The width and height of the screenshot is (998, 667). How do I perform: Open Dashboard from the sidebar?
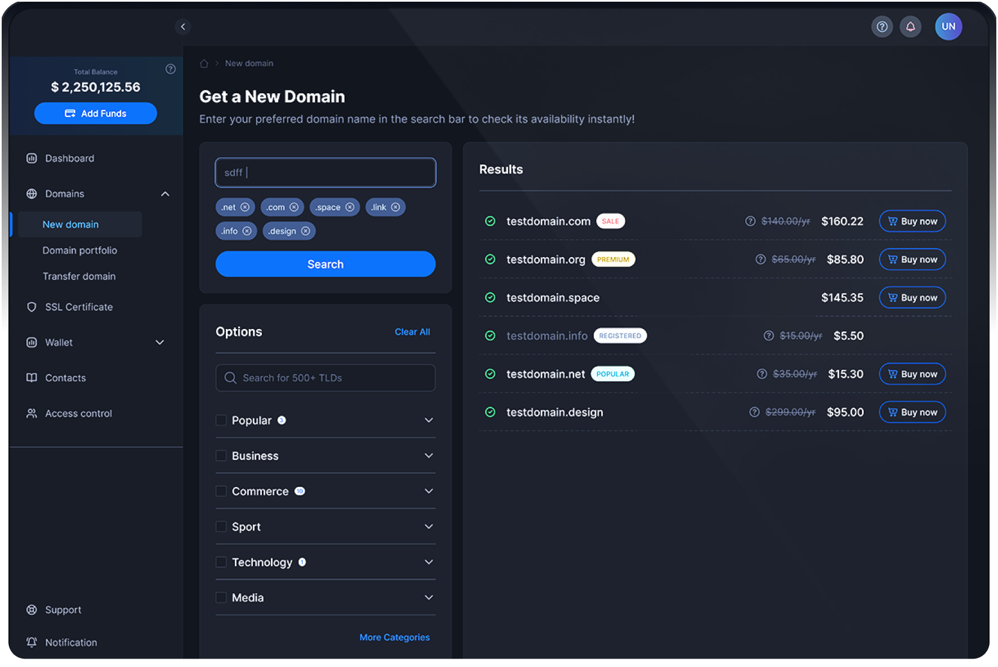pyautogui.click(x=69, y=158)
